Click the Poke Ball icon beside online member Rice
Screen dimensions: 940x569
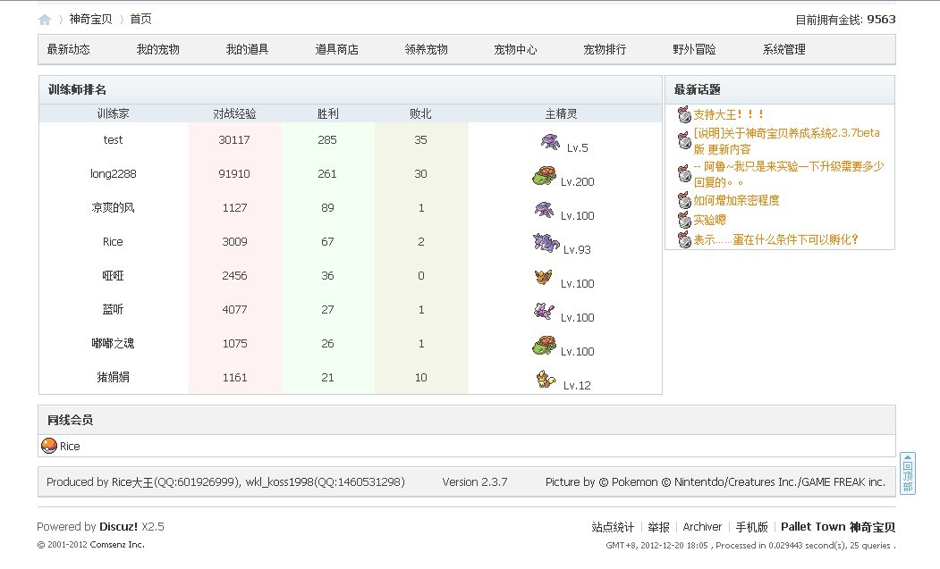[50, 446]
